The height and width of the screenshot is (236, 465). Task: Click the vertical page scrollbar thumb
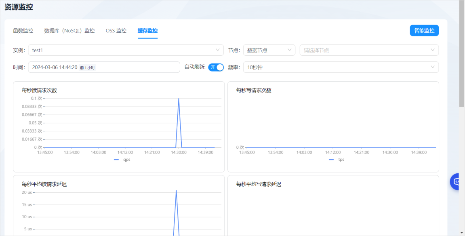[x=462, y=53]
